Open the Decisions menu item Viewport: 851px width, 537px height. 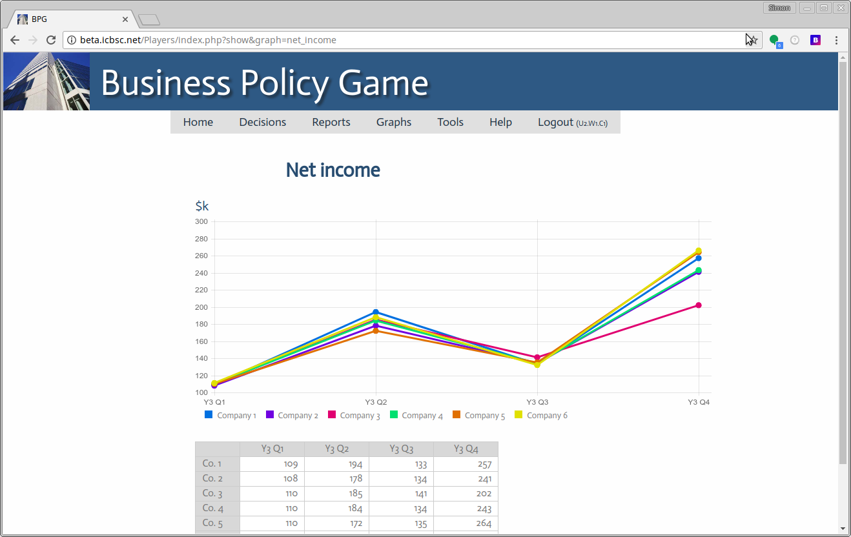[x=262, y=122]
